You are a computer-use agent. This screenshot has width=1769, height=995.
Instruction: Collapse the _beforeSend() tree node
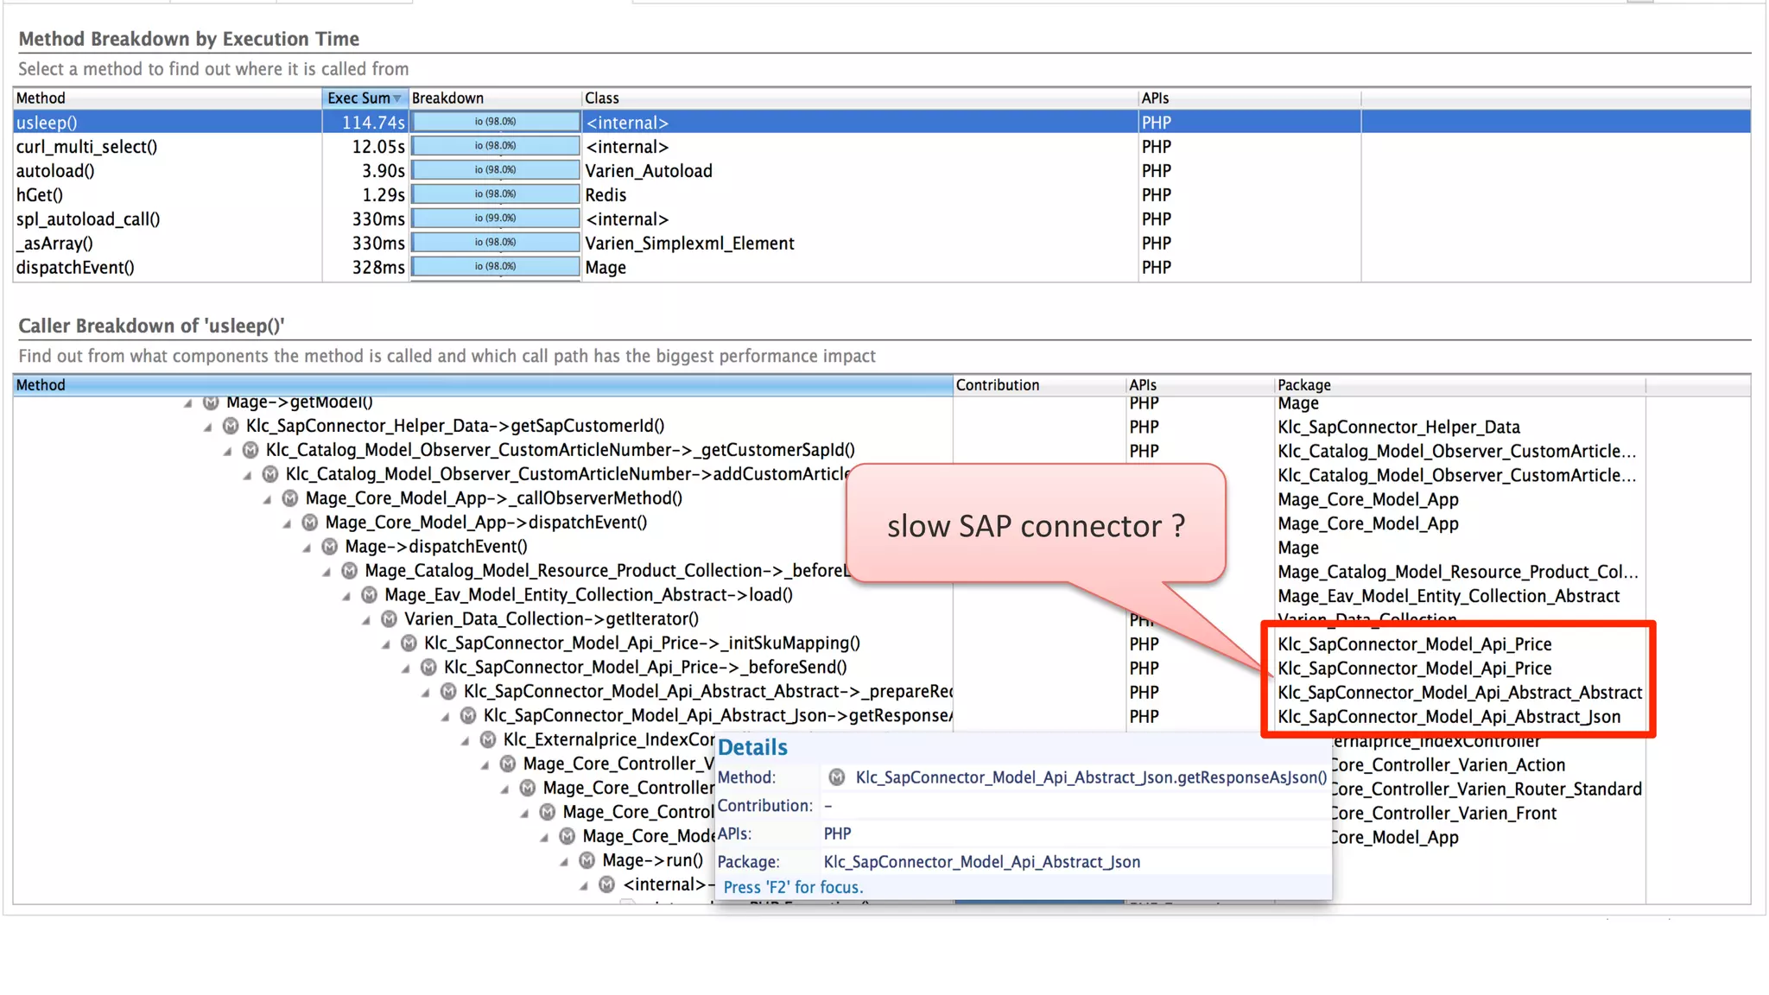click(407, 669)
